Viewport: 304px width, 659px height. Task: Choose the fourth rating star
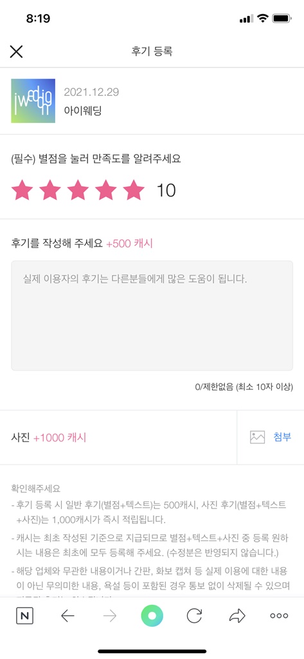coord(106,190)
